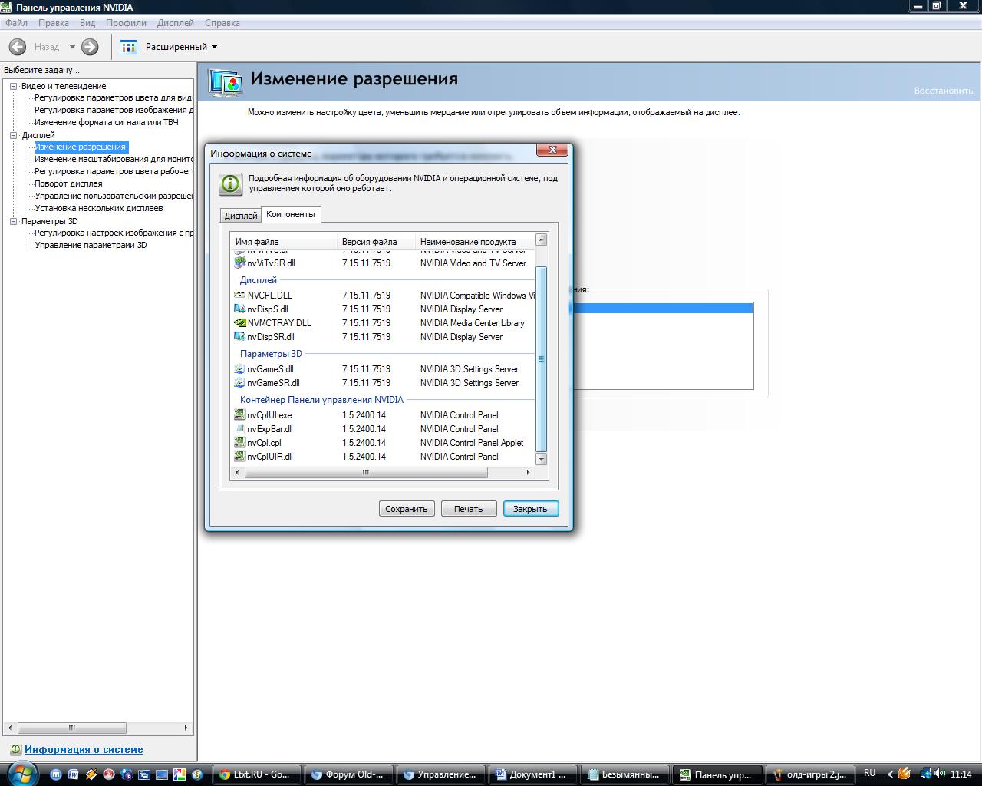Click the volume speaker icon in tray
The width and height of the screenshot is (982, 786).
point(941,774)
